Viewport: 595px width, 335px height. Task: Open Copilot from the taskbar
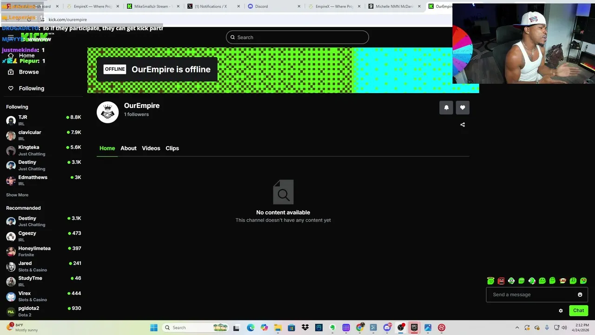264,328
